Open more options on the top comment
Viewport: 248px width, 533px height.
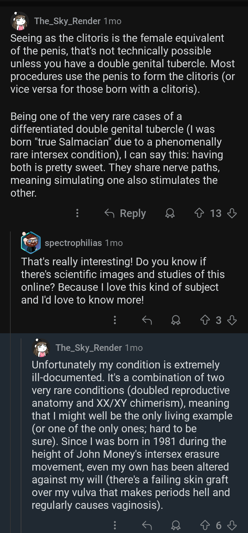77,214
